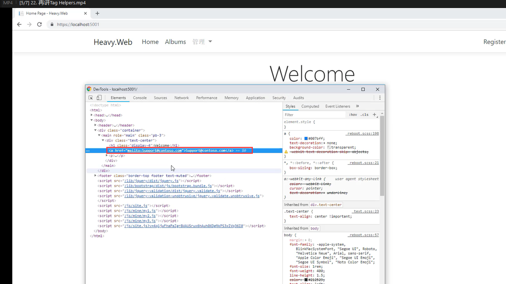506x284 pixels.
Task: Click the new style rule plus icon
Action: 375,115
